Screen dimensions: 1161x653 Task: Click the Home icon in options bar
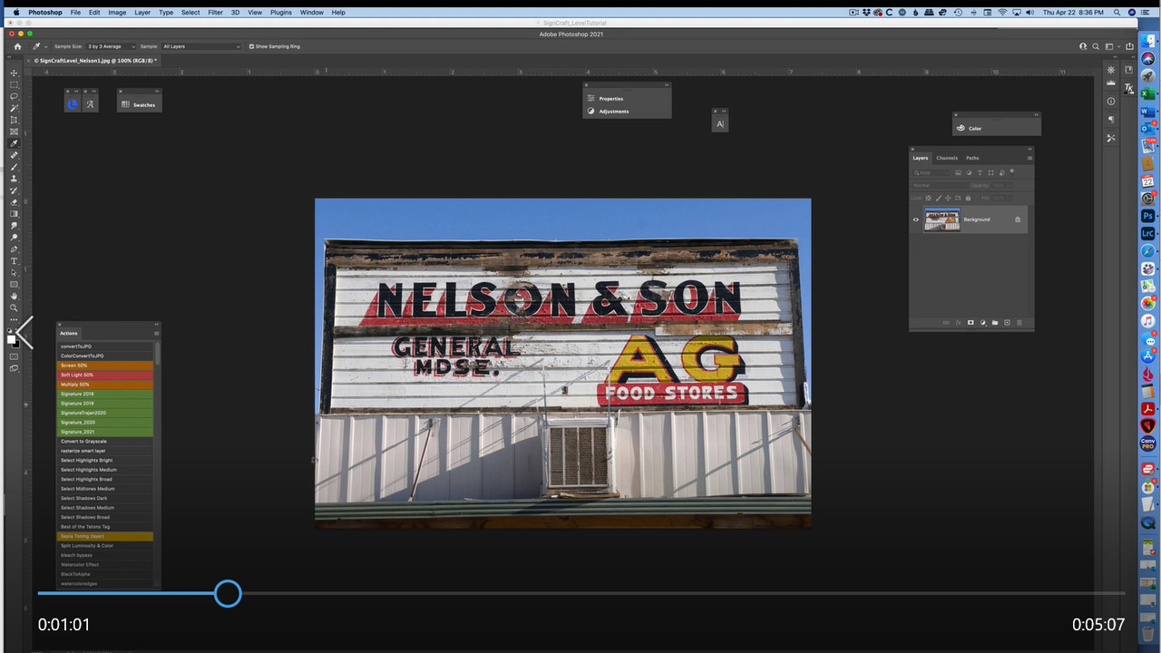point(17,46)
